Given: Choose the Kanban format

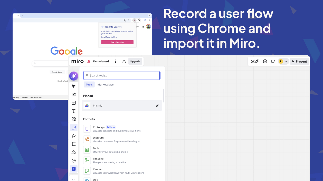Looking at the screenshot, I should coord(122,171).
